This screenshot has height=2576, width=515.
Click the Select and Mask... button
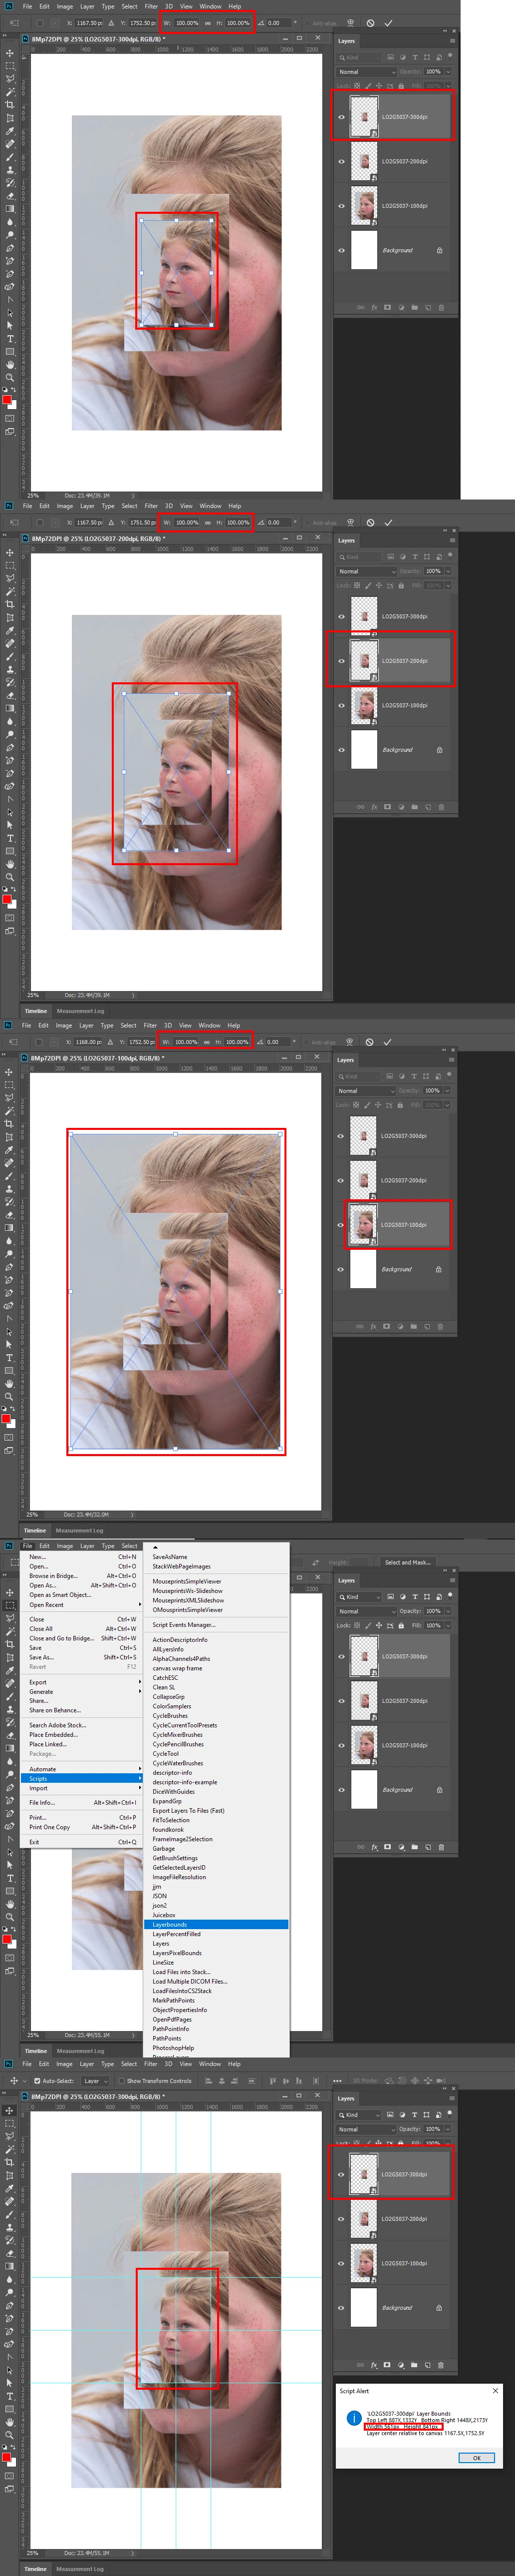tap(408, 1562)
